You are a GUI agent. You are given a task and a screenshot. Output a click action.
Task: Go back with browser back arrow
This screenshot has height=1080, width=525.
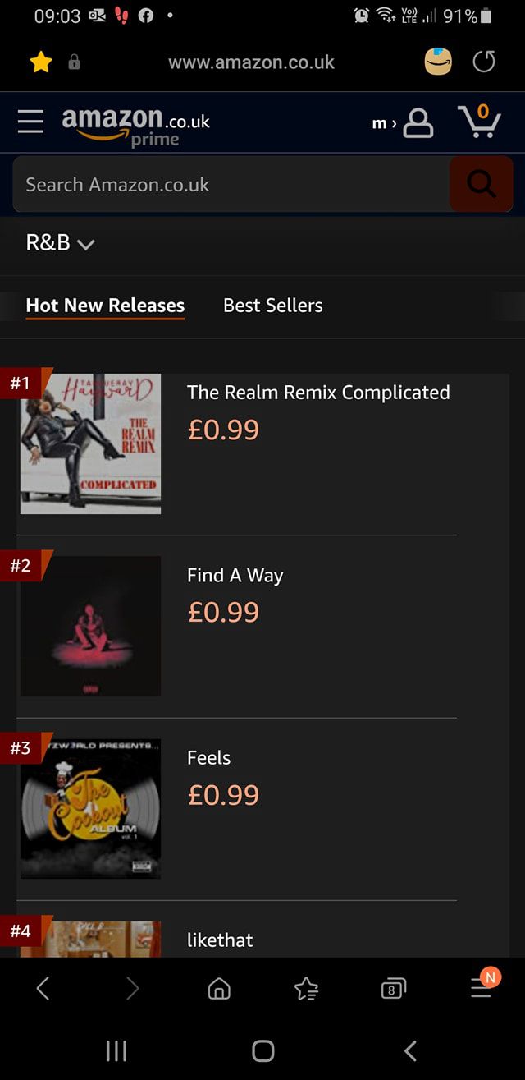43,989
